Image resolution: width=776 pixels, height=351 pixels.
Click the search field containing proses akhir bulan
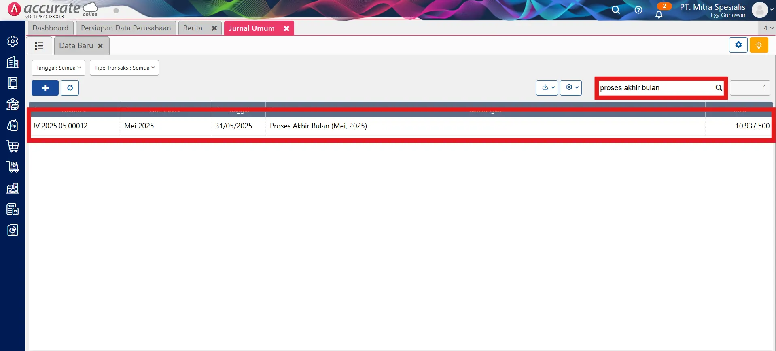click(655, 88)
